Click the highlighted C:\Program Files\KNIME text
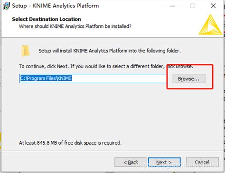Screen dimensions: 225x173 (46, 78)
